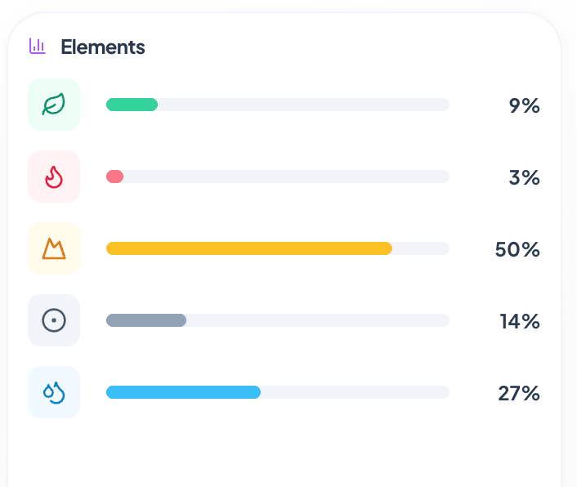This screenshot has height=487, width=577.
Task: Click the empty track of the green bar
Action: pyautogui.click(x=303, y=105)
